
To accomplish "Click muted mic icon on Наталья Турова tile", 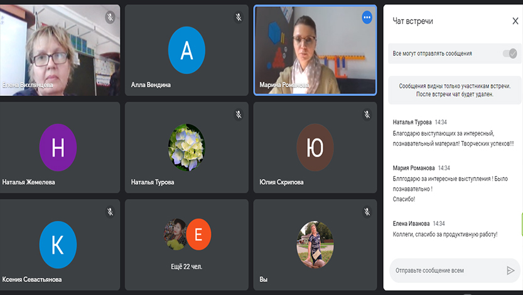I will (x=239, y=115).
